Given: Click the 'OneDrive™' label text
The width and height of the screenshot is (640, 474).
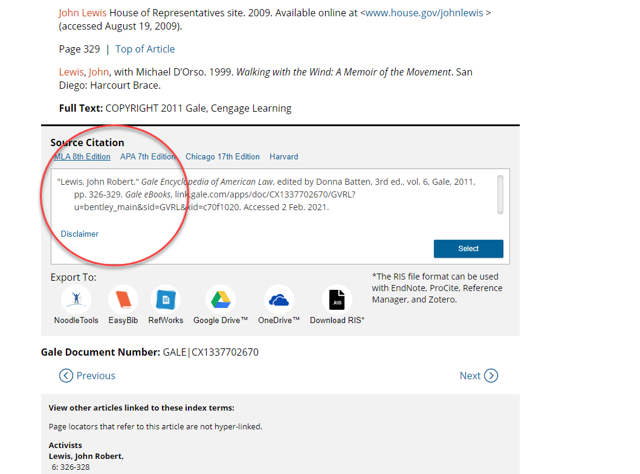Looking at the screenshot, I should [x=279, y=320].
